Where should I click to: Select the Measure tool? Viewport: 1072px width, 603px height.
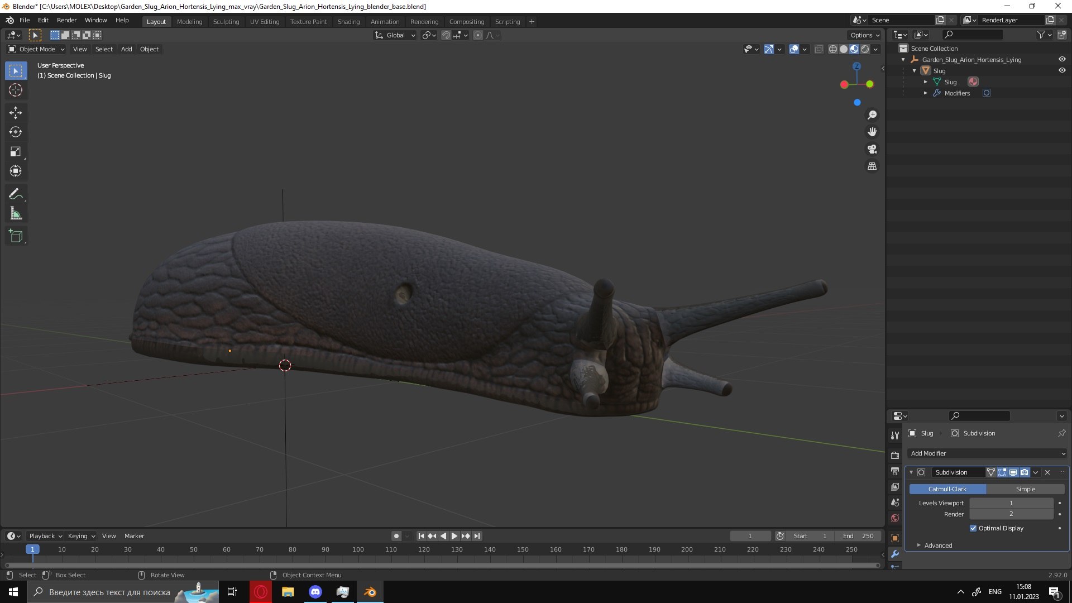pos(16,214)
